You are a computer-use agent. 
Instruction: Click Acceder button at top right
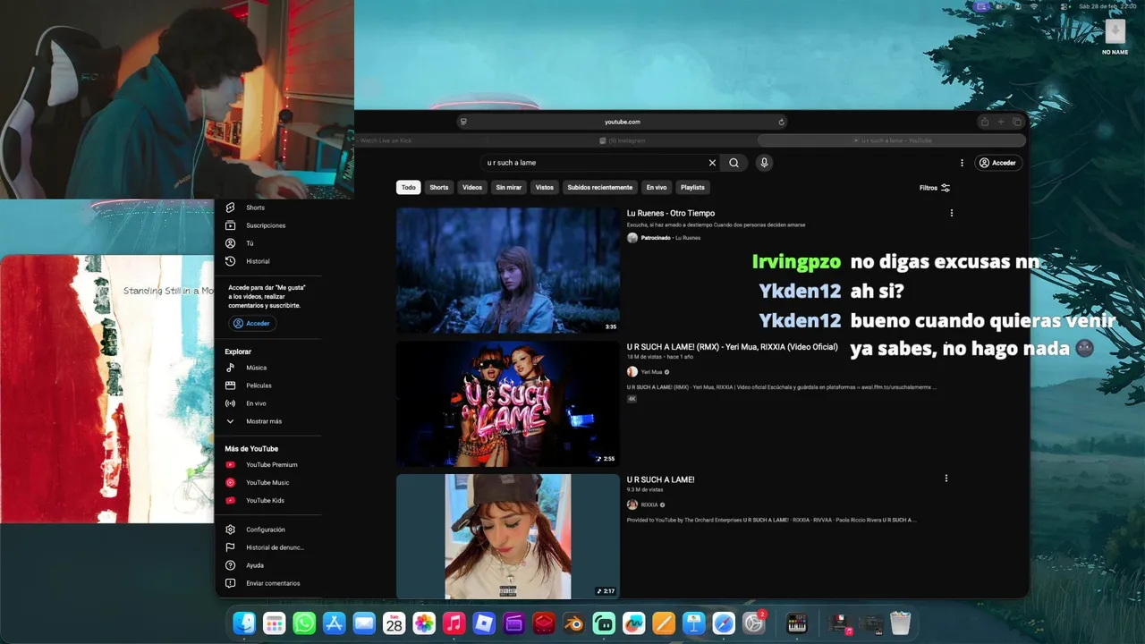point(997,163)
